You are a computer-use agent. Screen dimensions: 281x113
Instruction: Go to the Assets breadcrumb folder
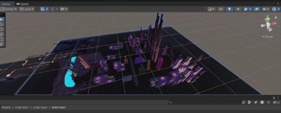[x=6, y=107]
